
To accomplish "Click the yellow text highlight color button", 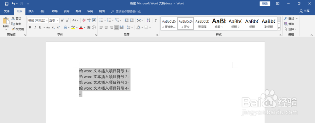I will [73, 27].
